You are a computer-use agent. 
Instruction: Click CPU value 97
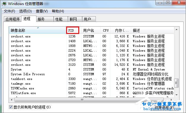coord(104,74)
